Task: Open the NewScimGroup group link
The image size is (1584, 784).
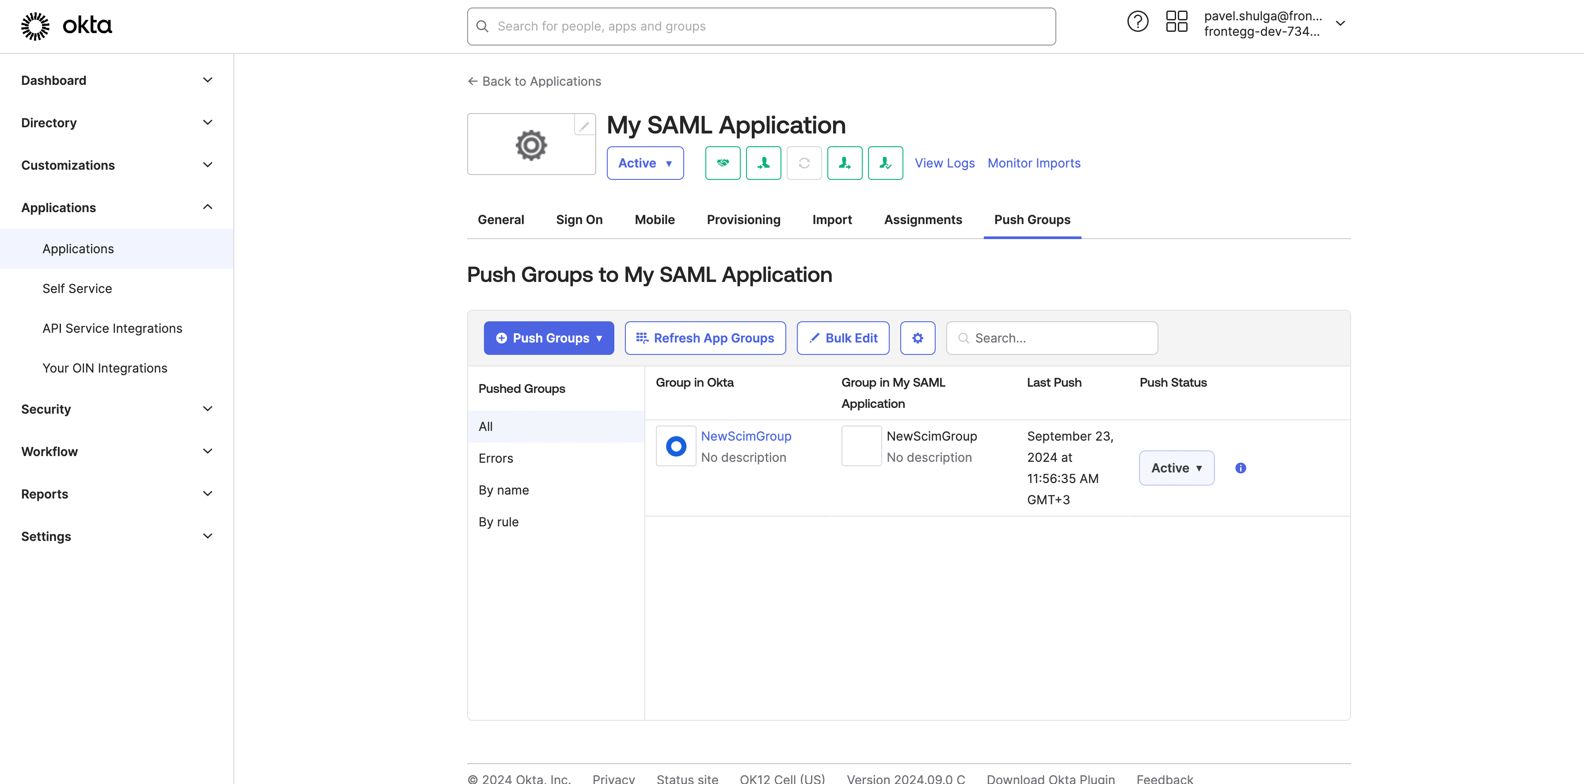Action: point(746,436)
